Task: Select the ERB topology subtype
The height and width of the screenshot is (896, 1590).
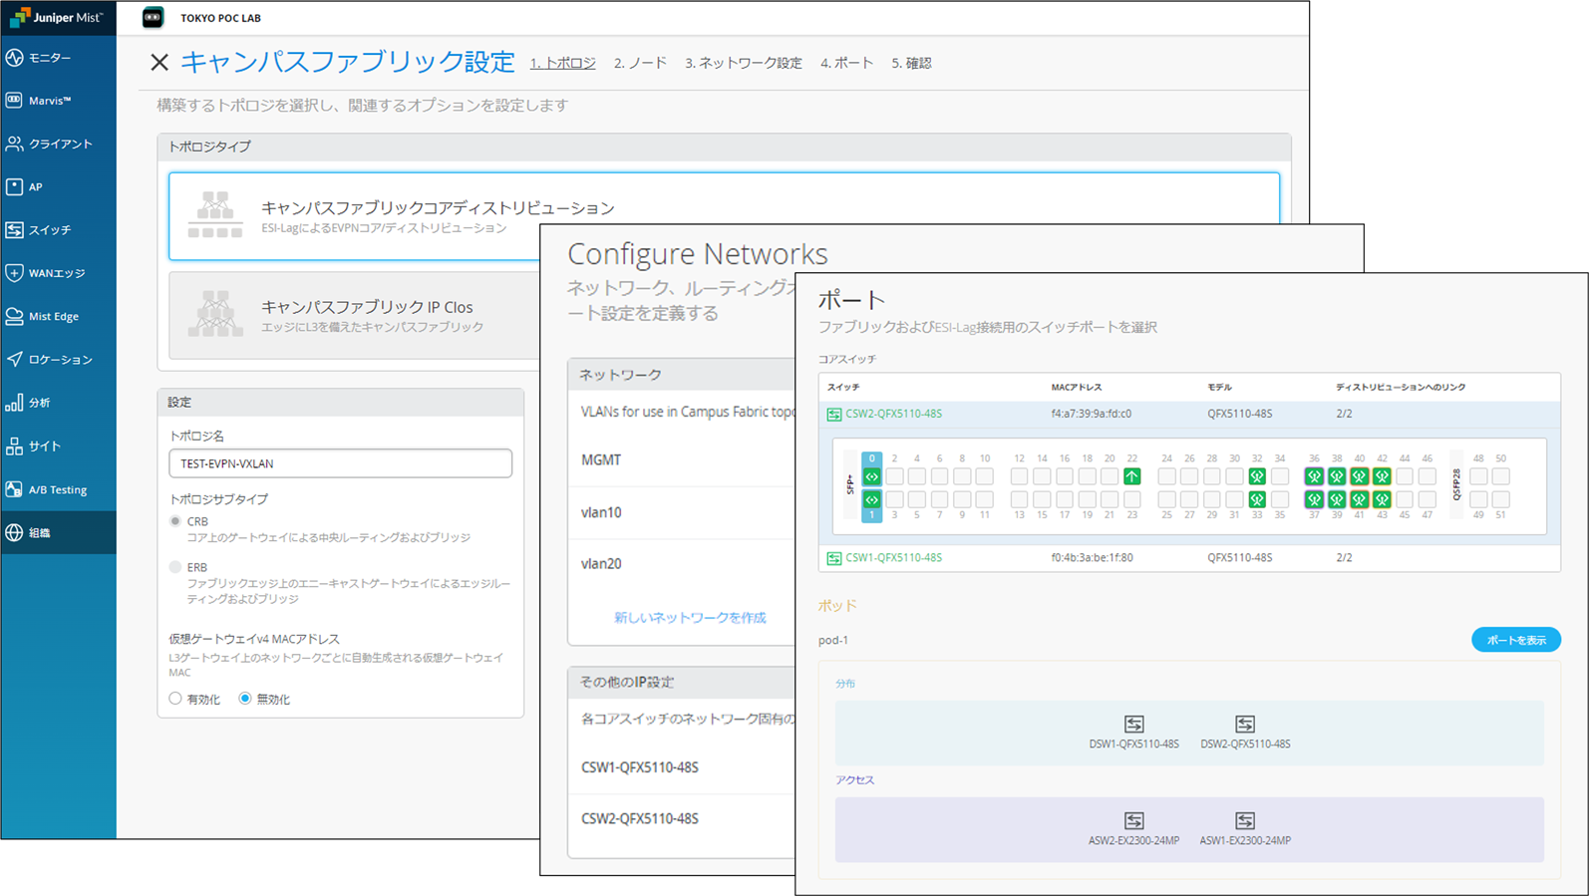Action: [x=175, y=567]
